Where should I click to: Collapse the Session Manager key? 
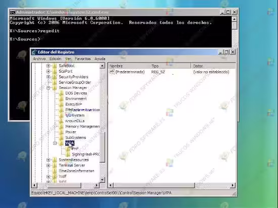[48, 88]
